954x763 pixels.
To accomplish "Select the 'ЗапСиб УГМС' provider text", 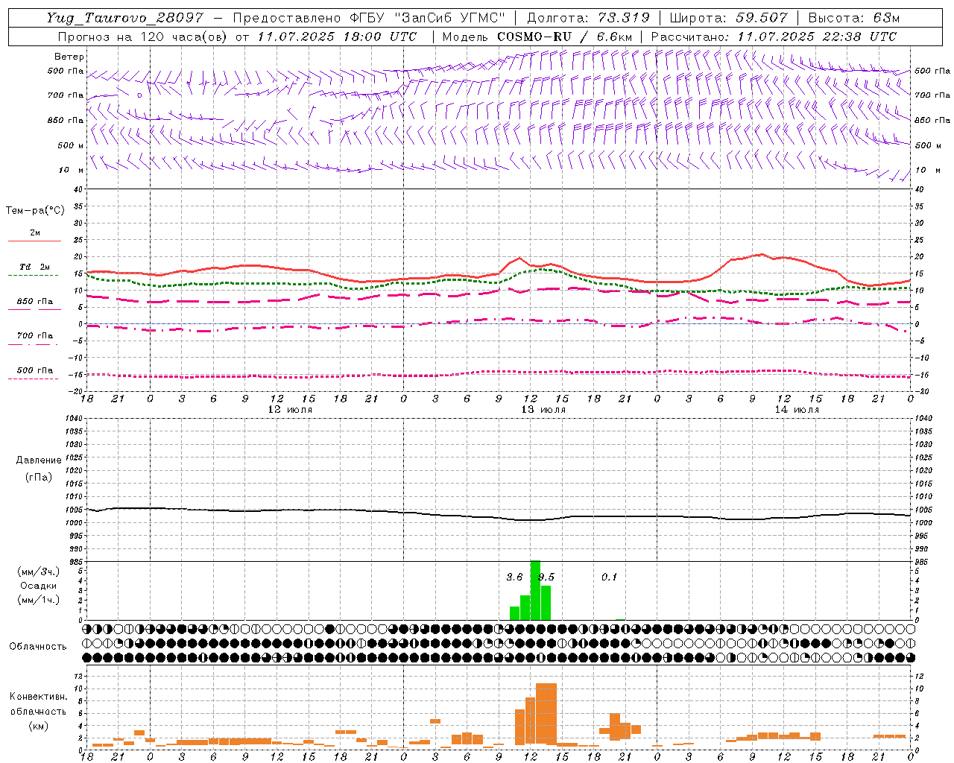I will (x=449, y=18).
